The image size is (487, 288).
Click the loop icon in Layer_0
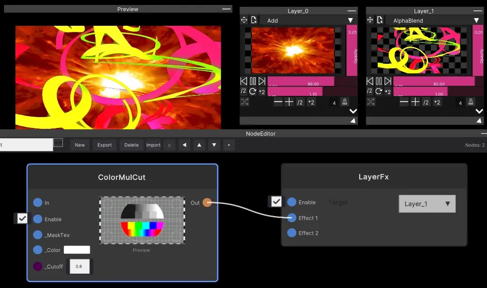pos(253,92)
